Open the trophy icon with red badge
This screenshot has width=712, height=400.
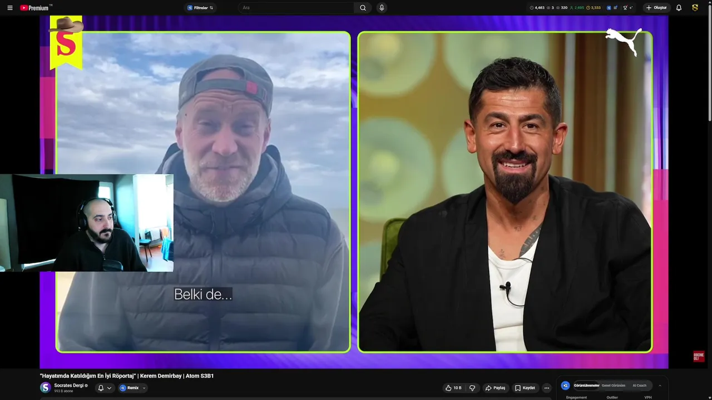[625, 8]
